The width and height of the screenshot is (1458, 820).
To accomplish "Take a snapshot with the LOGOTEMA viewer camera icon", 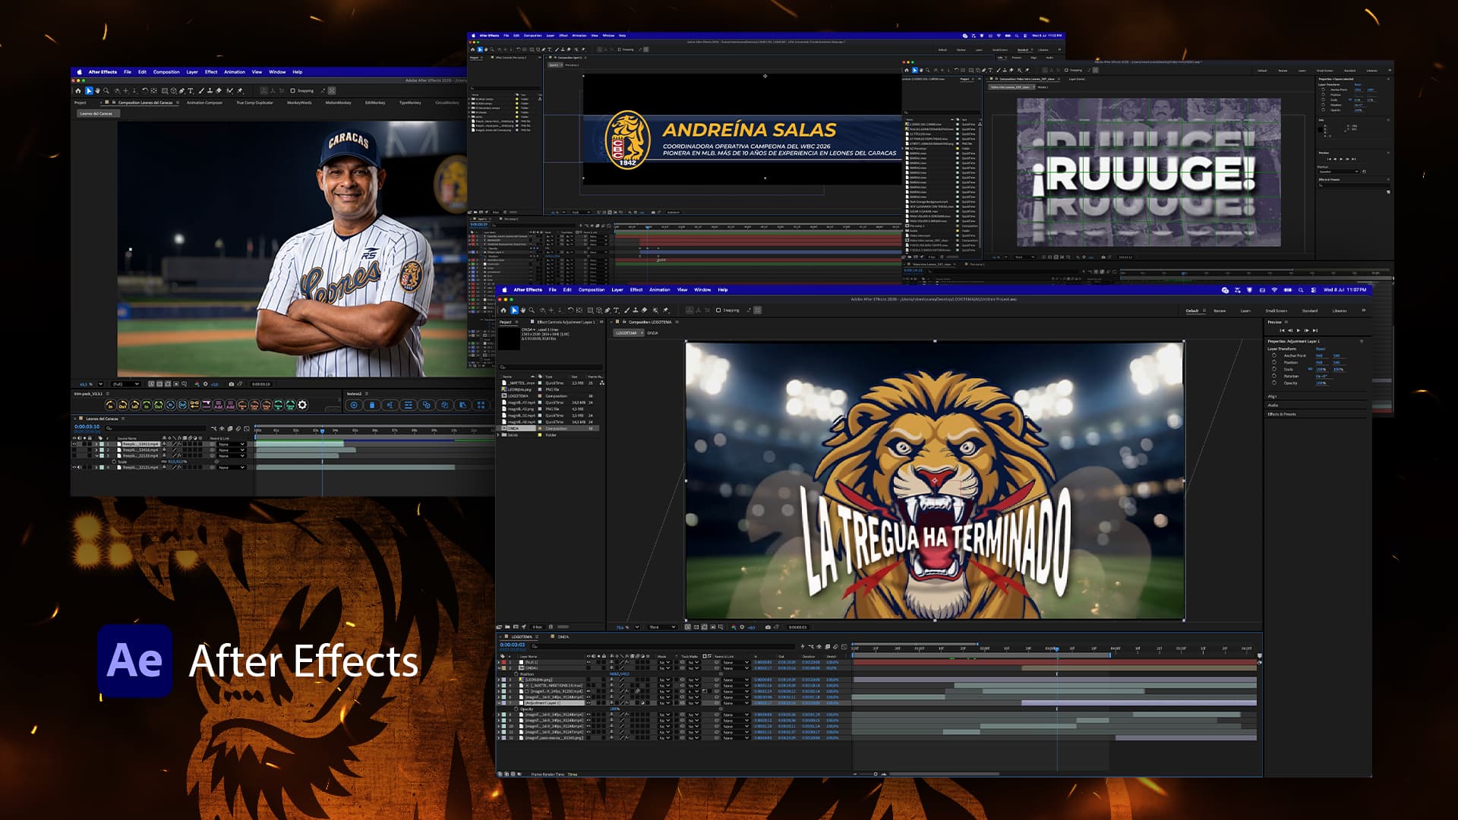I will pos(768,627).
